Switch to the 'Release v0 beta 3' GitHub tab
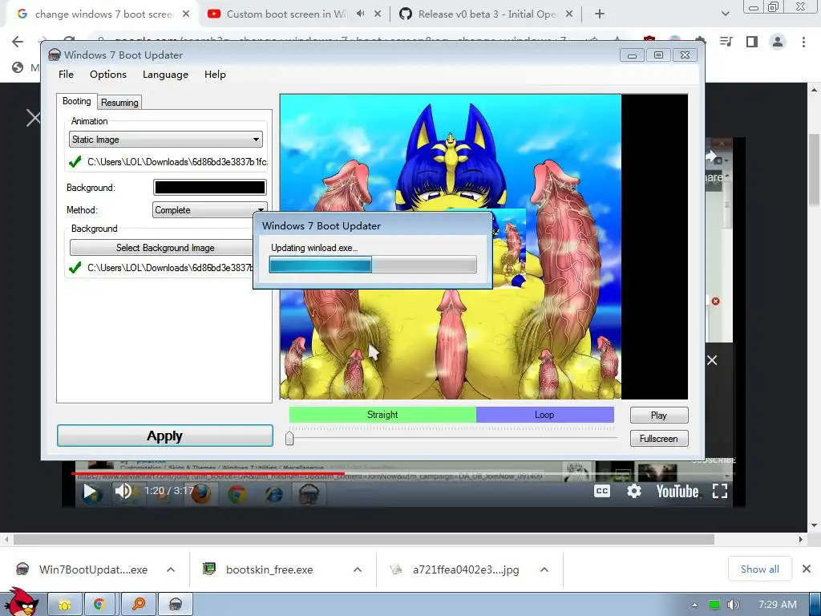Viewport: 821px width, 616px height. pyautogui.click(x=487, y=14)
